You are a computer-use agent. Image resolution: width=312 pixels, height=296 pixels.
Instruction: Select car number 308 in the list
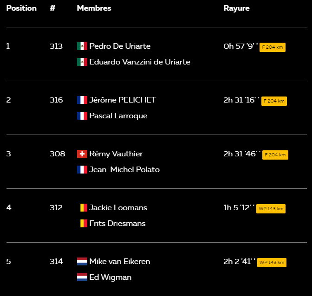pos(57,154)
